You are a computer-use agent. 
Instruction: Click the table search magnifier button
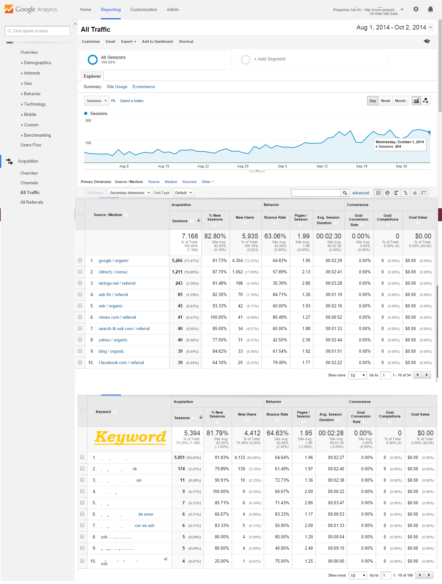pos(345,193)
